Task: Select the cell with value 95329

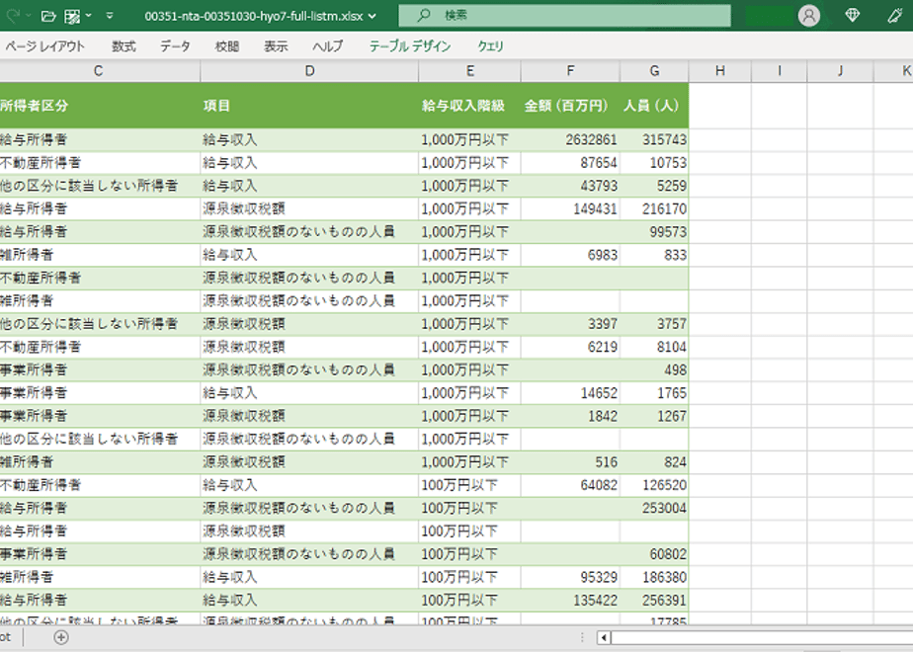Action: [571, 578]
